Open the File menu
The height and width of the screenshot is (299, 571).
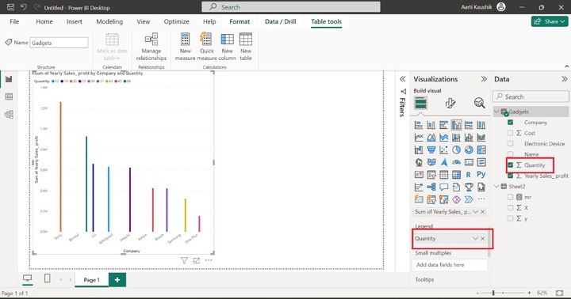click(14, 21)
